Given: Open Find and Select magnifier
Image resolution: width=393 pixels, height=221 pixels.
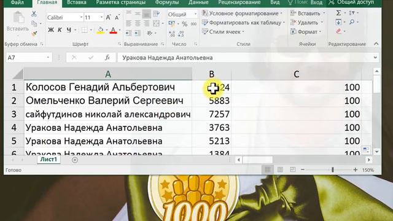Looking at the screenshot, I should (x=352, y=22).
